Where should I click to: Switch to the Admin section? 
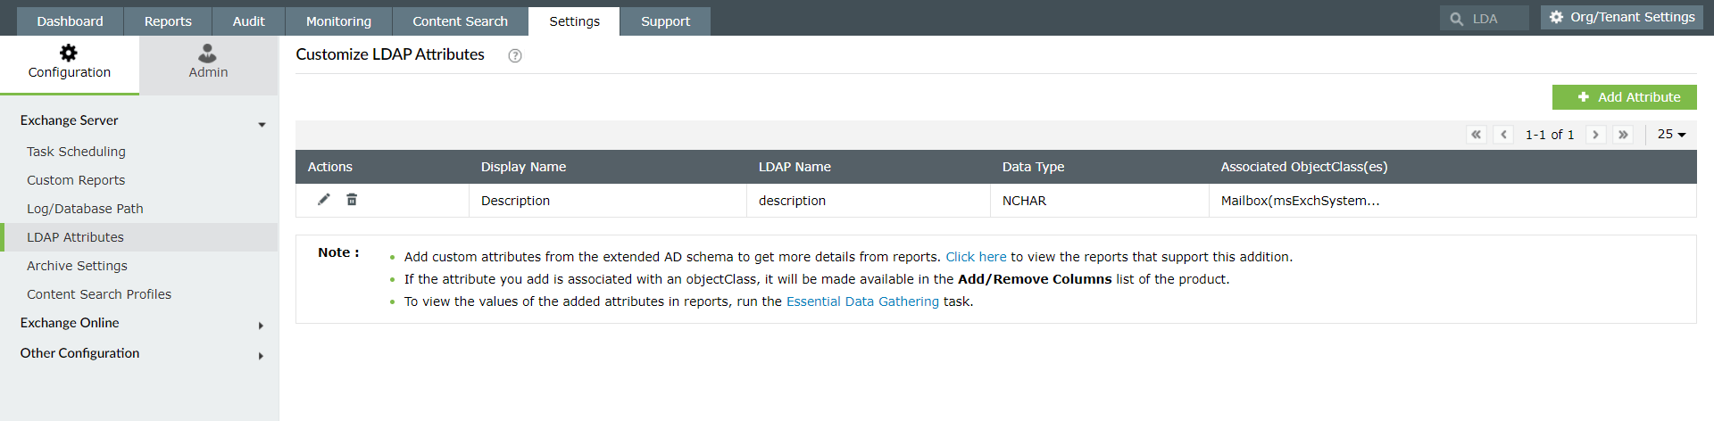(x=208, y=62)
